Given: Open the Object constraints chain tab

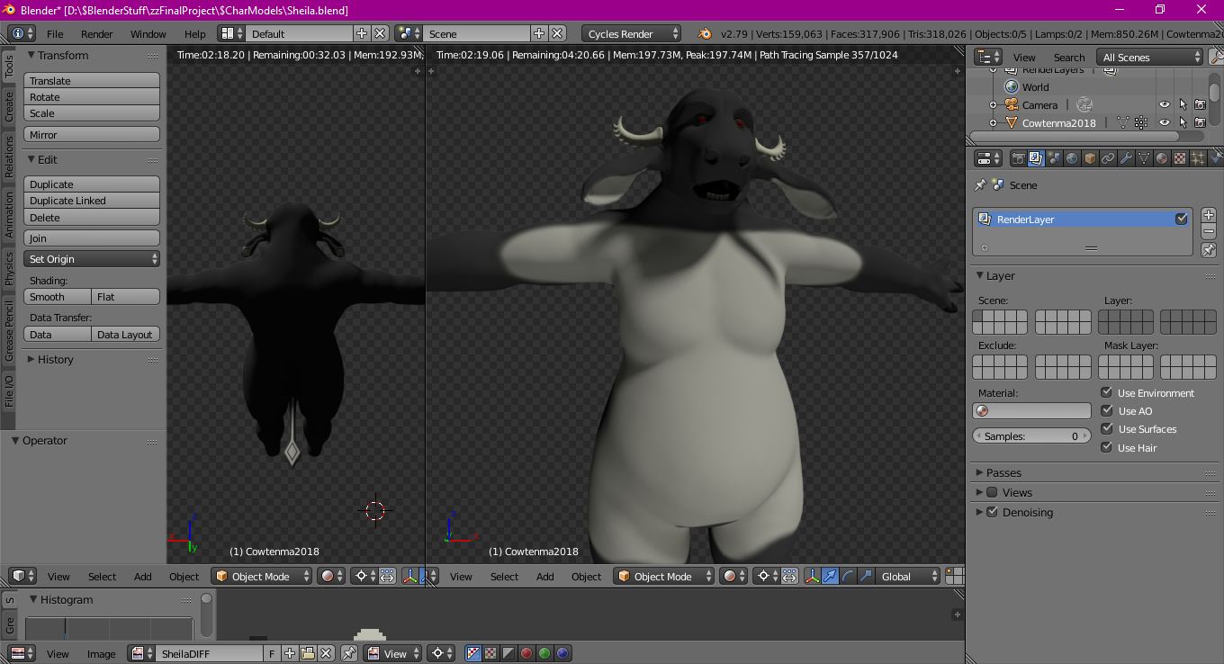Looking at the screenshot, I should (1108, 158).
